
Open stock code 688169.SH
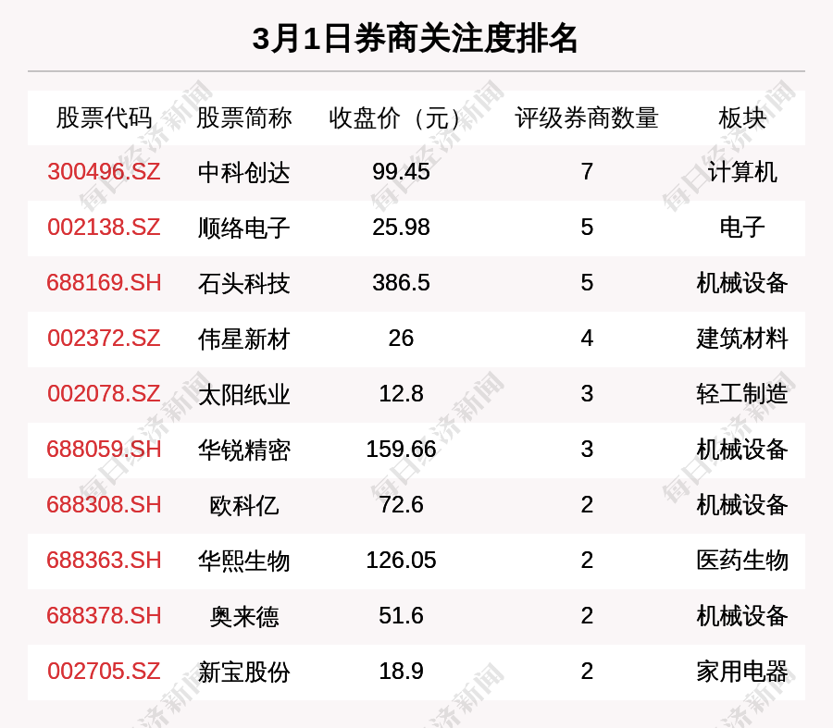coord(104,282)
